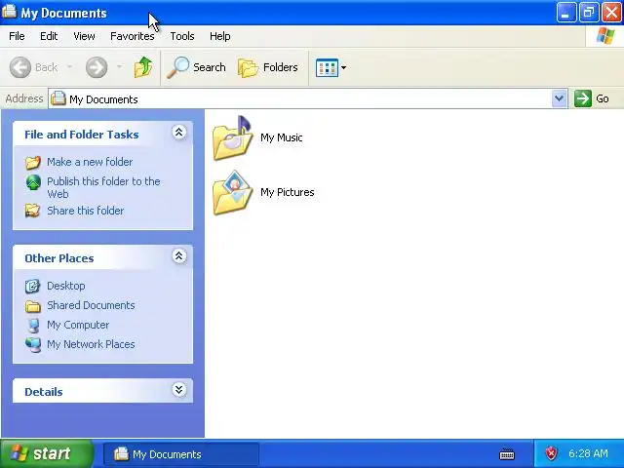Screen dimensions: 624x468
Task: Open Shared Documents link
Action: [91, 305]
